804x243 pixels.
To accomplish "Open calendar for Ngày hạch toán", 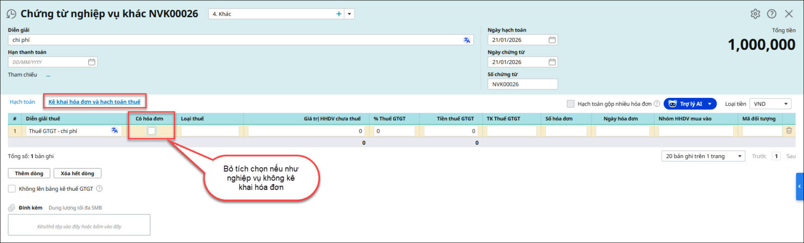I will tap(552, 40).
